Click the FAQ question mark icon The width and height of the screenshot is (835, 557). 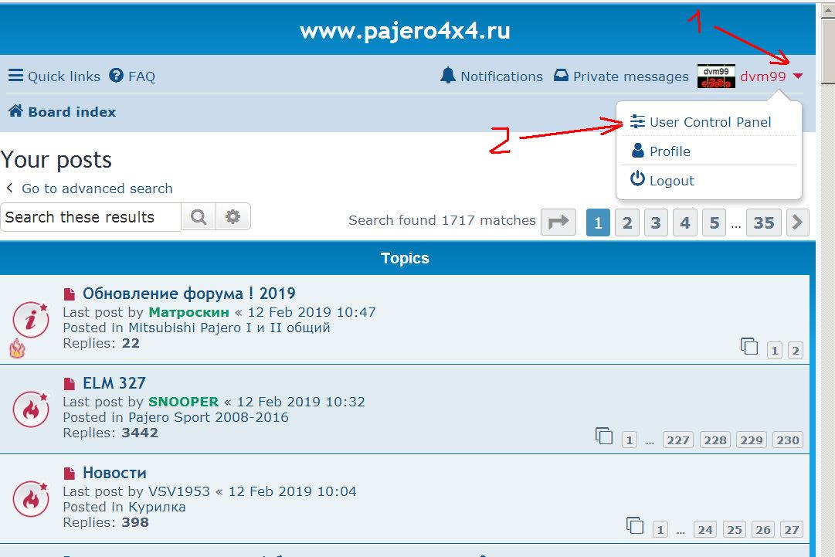(117, 76)
